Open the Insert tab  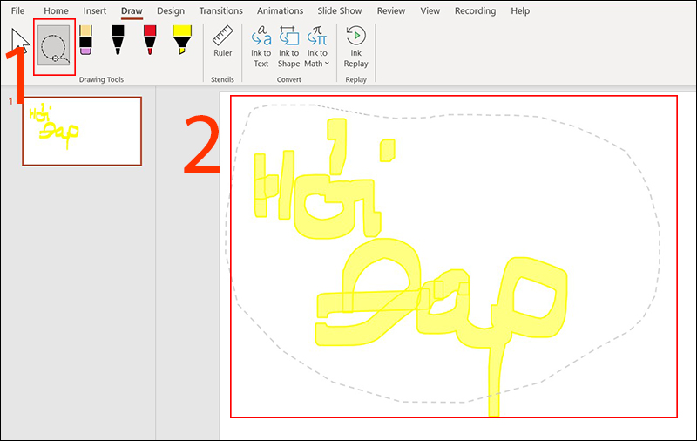tap(95, 11)
